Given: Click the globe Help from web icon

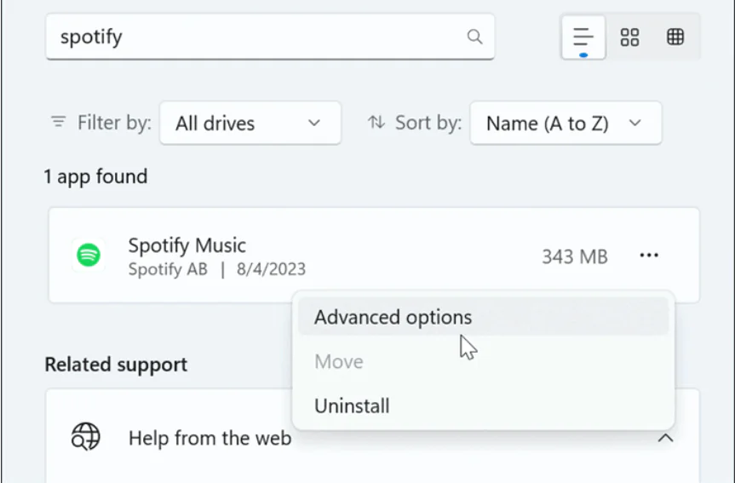Looking at the screenshot, I should coord(86,438).
